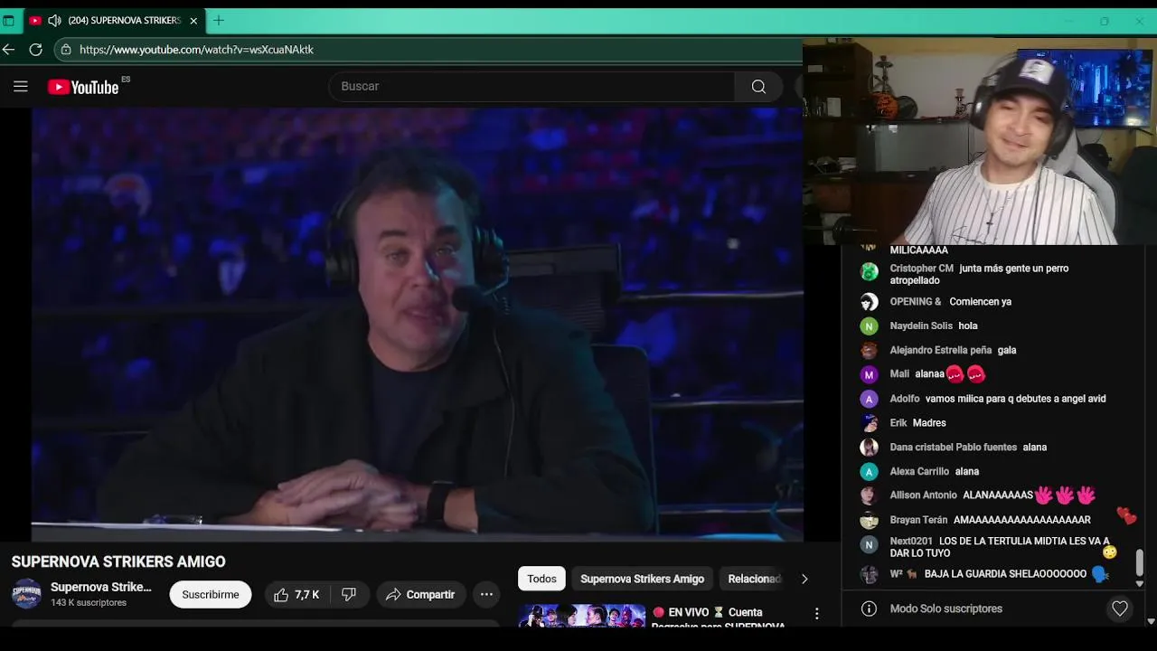
Task: Select the Relacionados filter chip
Action: (754, 579)
